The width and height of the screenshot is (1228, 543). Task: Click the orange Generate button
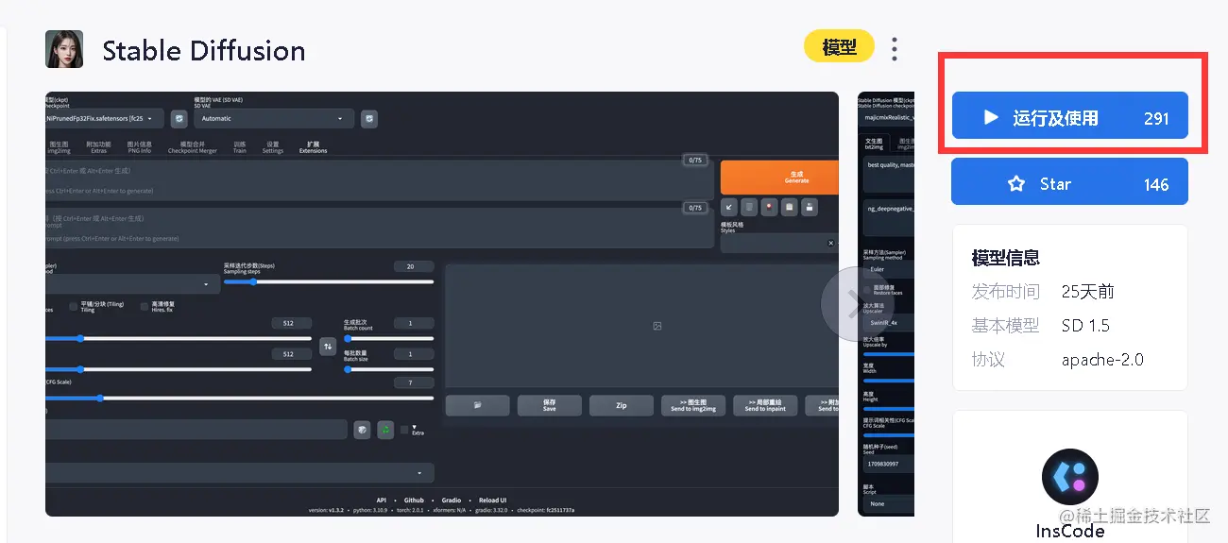pos(779,178)
